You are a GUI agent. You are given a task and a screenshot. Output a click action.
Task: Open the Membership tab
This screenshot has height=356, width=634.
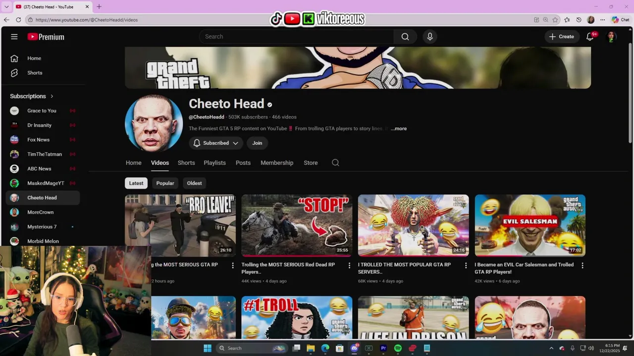277,163
